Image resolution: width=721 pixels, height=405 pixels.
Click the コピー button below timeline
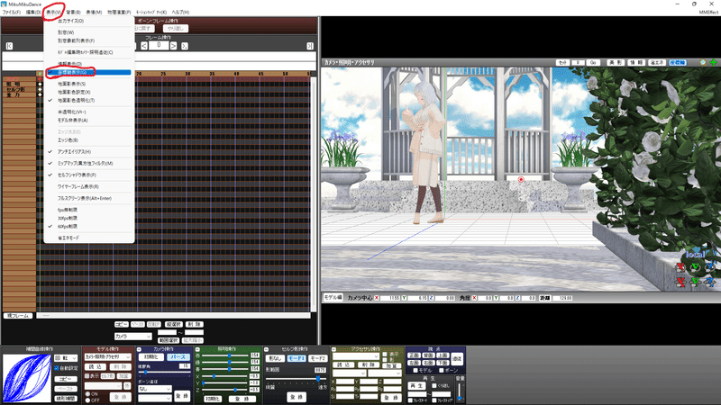122,324
